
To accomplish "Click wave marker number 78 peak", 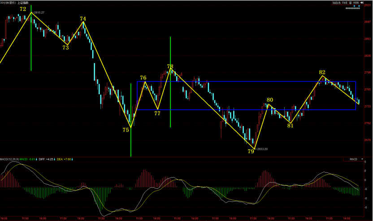I will click(170, 66).
